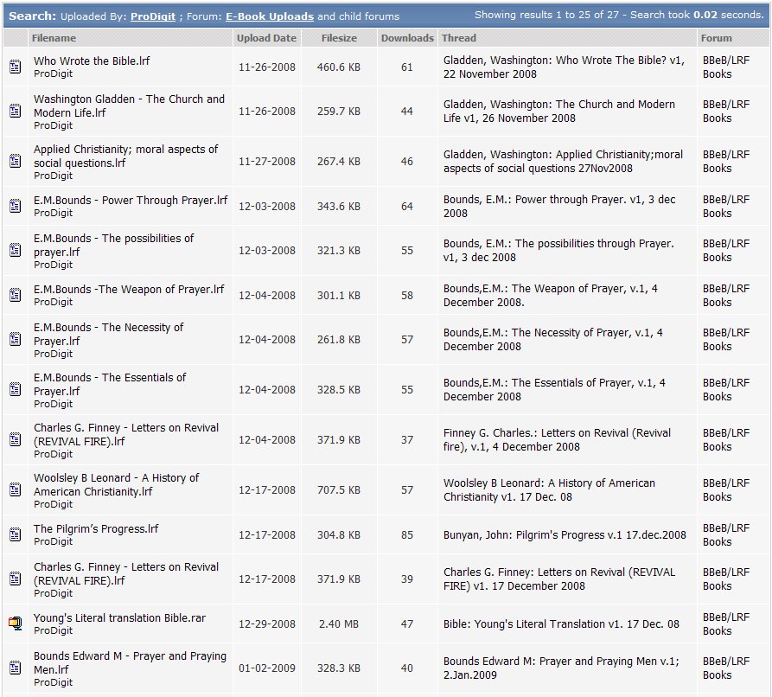Click the upload date 11-27-2008

[x=267, y=162]
